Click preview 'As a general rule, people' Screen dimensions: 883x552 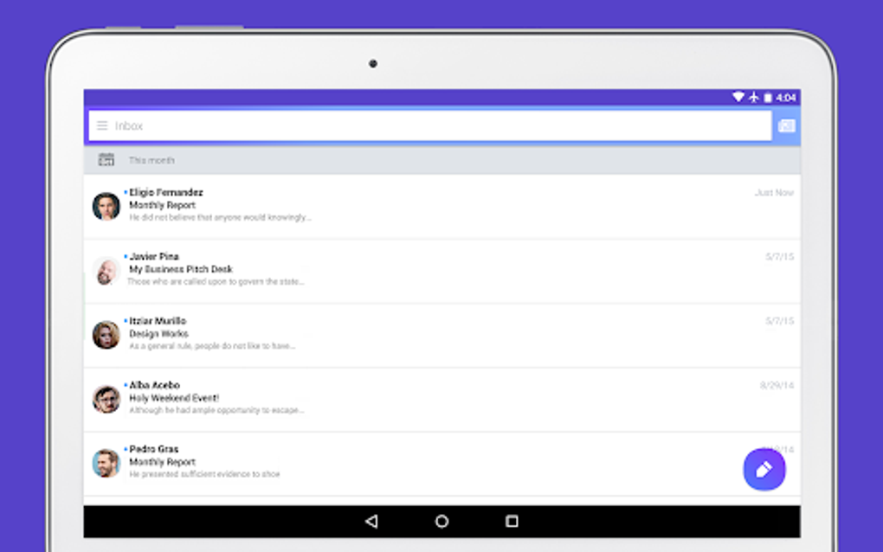coord(212,346)
